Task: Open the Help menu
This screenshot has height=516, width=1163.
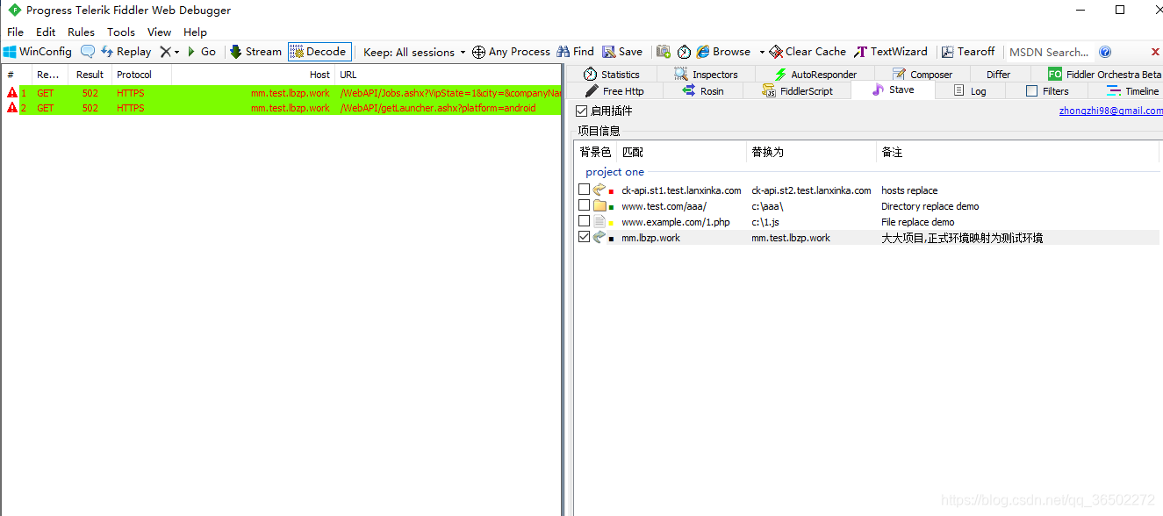Action: (x=195, y=32)
